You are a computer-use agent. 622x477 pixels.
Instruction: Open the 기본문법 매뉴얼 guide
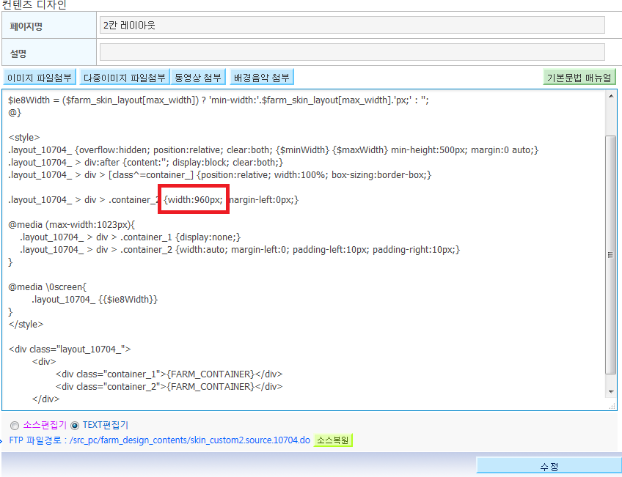[579, 77]
